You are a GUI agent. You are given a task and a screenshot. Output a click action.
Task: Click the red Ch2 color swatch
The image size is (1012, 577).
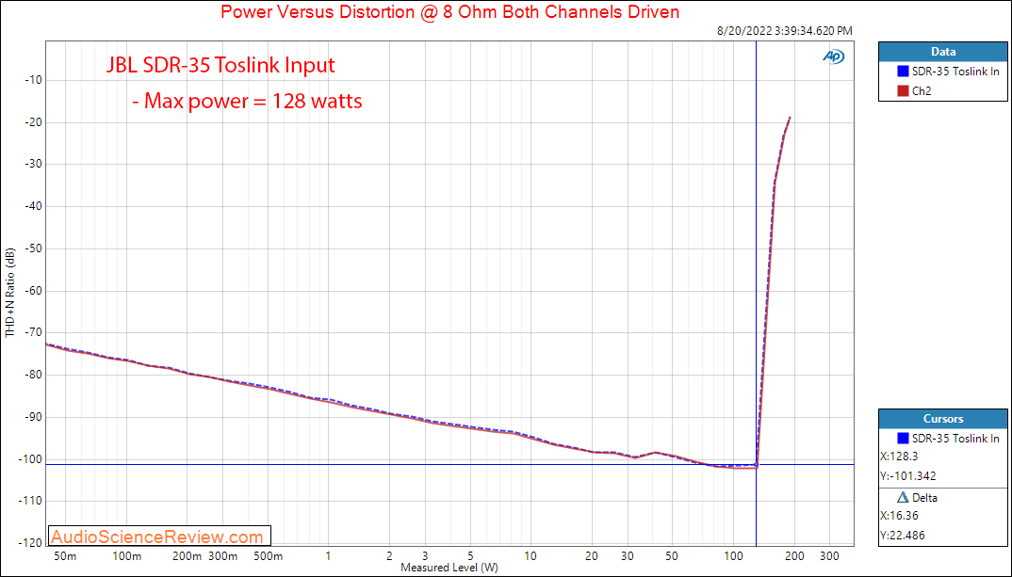point(903,91)
